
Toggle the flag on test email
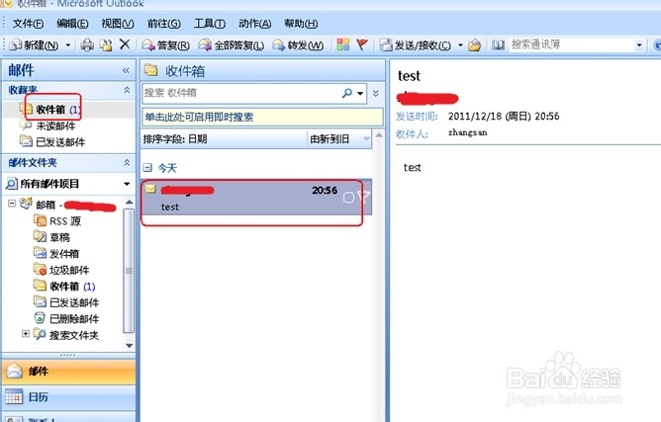point(363,197)
